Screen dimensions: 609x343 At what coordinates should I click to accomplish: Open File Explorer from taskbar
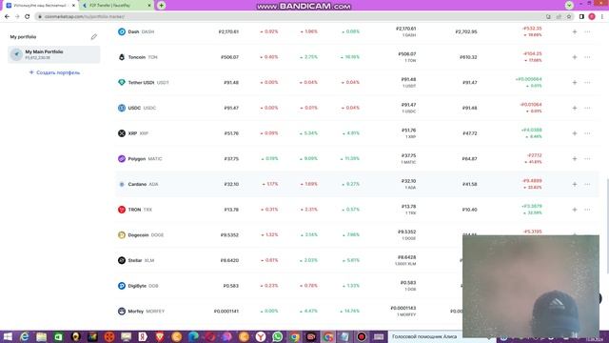tap(42, 336)
